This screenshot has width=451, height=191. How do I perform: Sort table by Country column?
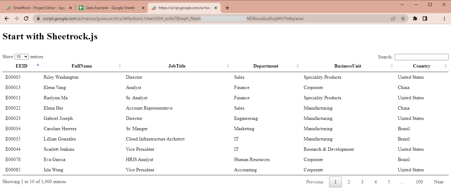pos(422,66)
